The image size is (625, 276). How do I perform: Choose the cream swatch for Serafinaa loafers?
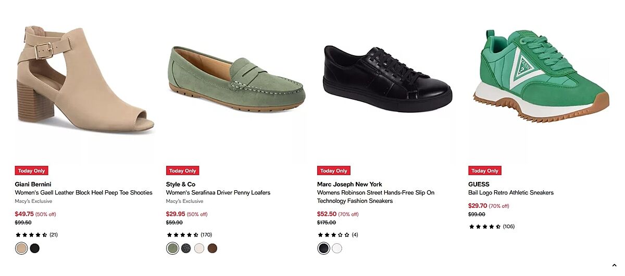[199, 248]
